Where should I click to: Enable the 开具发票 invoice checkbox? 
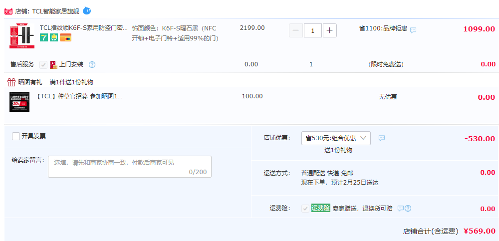(x=16, y=136)
